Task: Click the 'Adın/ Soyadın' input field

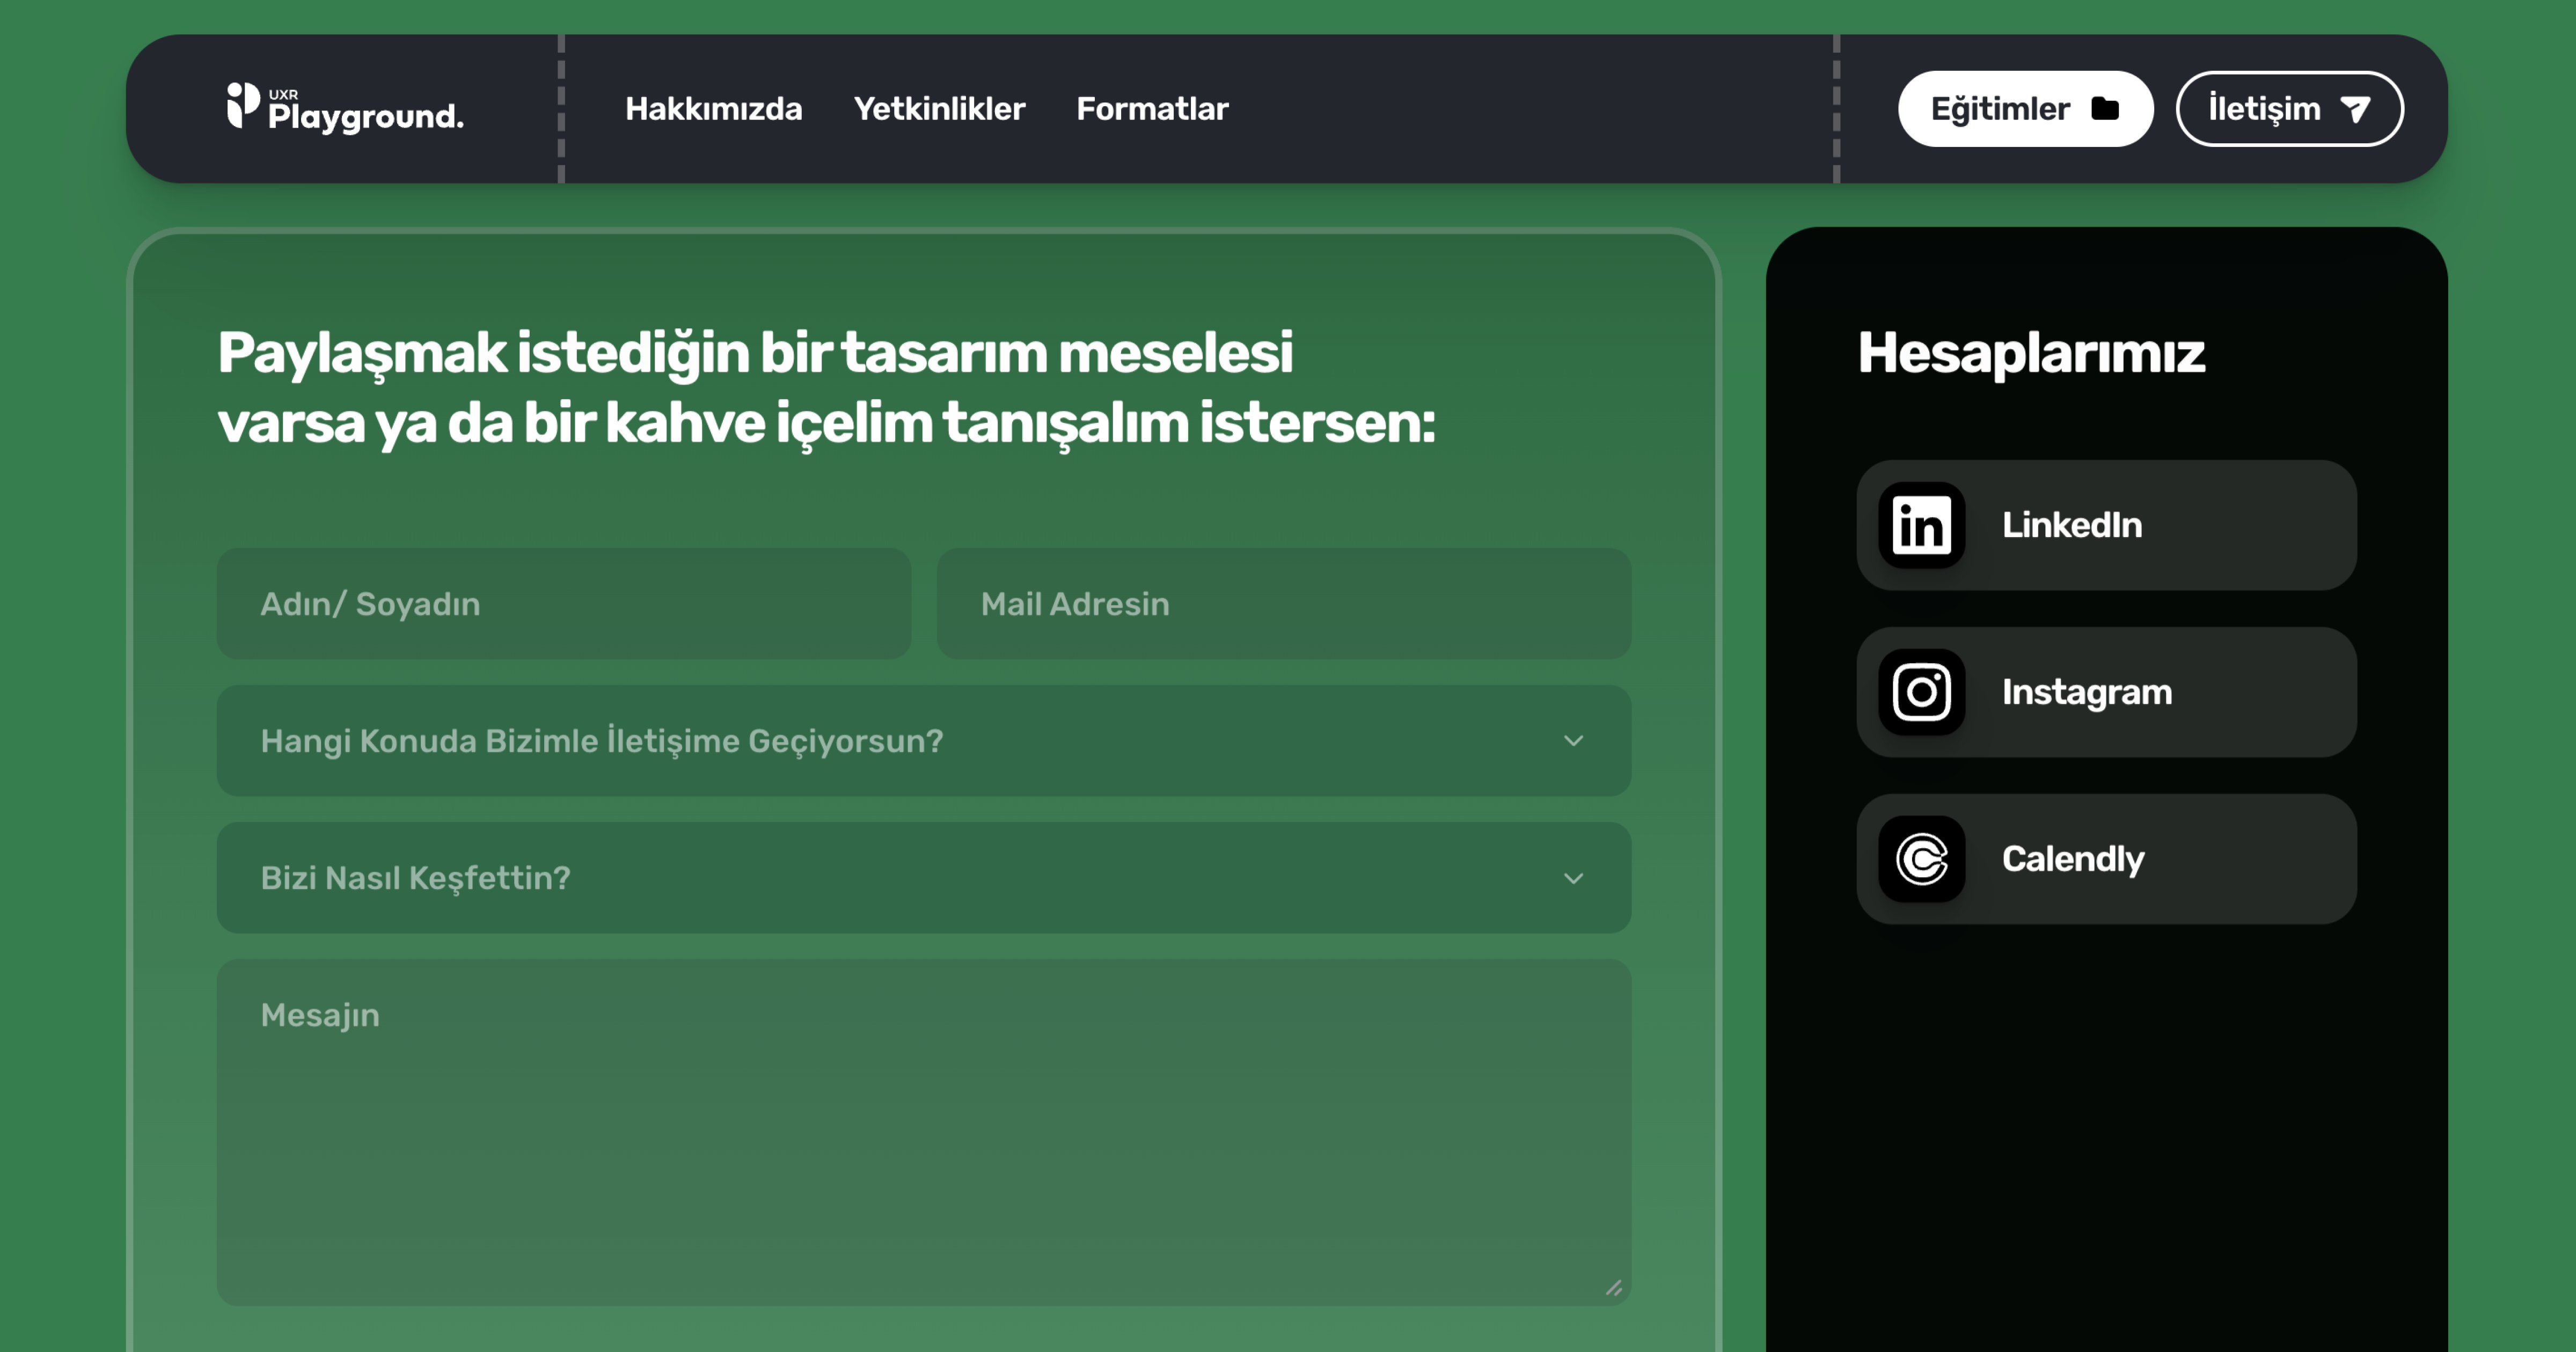Action: point(562,603)
